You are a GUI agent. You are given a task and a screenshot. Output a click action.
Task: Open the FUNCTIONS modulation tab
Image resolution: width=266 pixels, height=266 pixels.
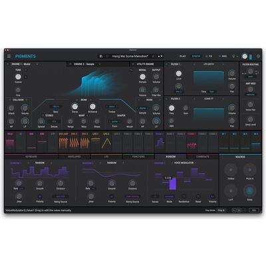(x=138, y=157)
